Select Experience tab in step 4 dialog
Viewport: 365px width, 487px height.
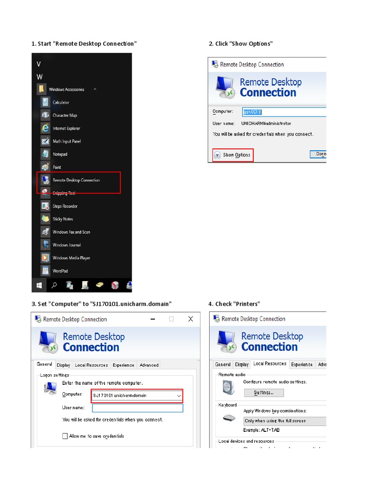coord(302,365)
